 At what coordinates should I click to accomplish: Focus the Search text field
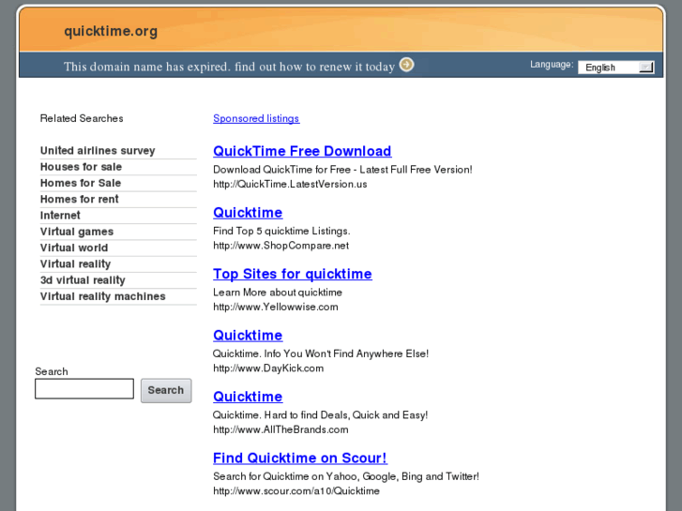84,388
